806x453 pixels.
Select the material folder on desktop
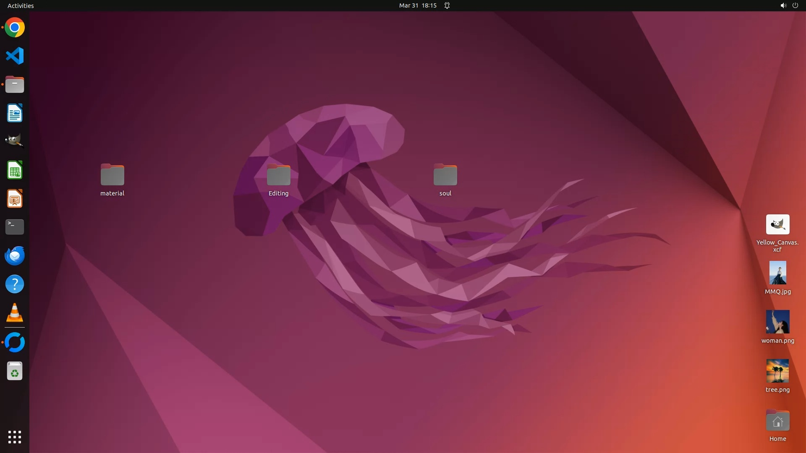pyautogui.click(x=112, y=175)
